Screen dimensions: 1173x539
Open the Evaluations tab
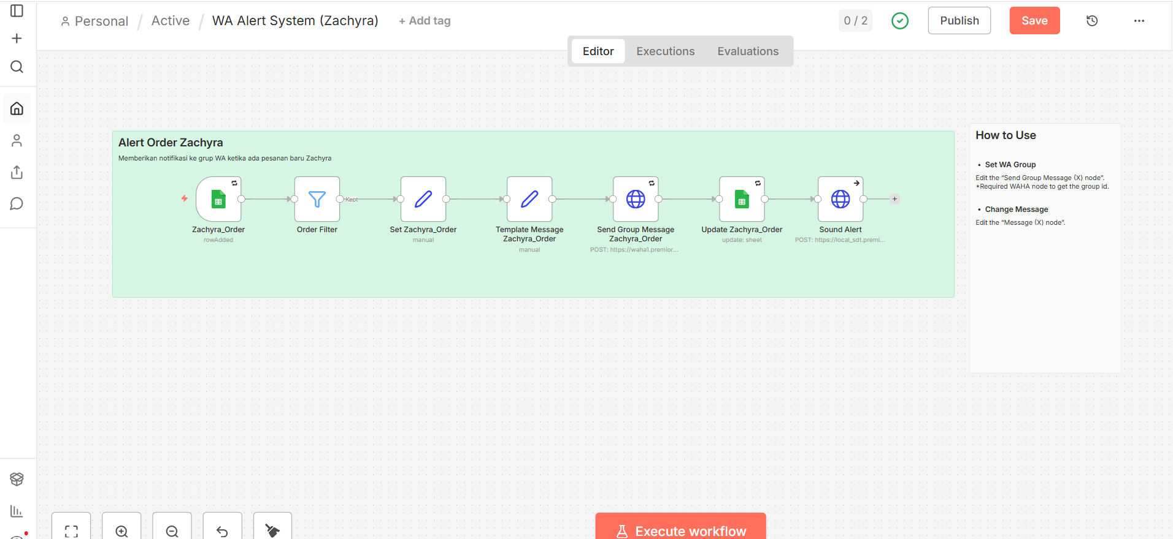tap(748, 51)
